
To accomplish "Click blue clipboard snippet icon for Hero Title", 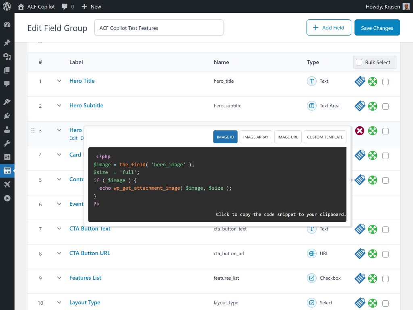I will [x=360, y=82].
